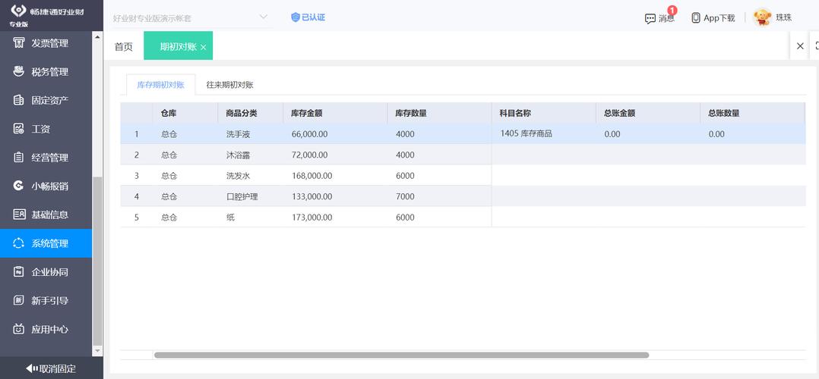Image resolution: width=819 pixels, height=379 pixels.
Task: Click the 1405 库存商品 account cell
Action: 544,134
